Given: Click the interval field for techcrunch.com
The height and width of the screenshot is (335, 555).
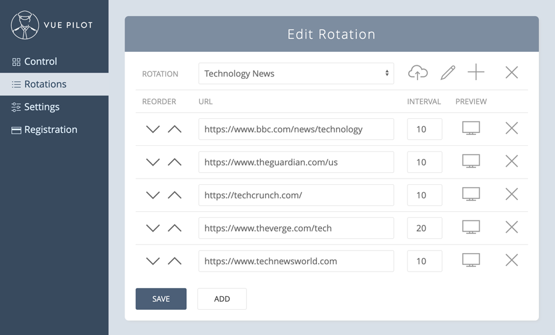Looking at the screenshot, I should [x=424, y=195].
